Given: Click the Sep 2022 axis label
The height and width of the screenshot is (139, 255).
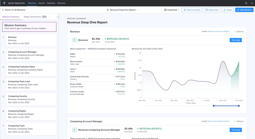Looking at the screenshot, I should click(223, 100).
